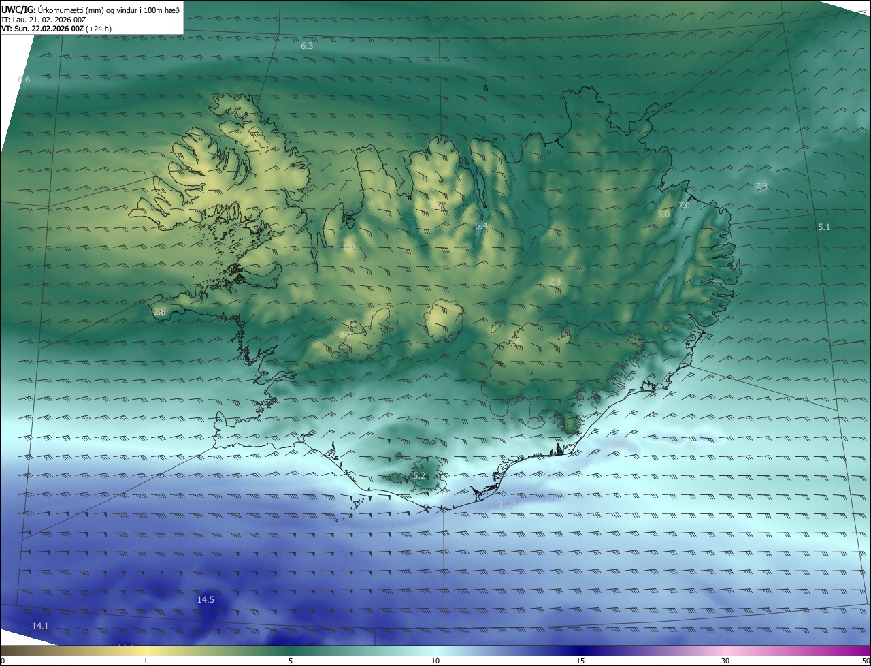
Task: Click the "0" tick on the color scale
Action: pyautogui.click(x=3, y=661)
